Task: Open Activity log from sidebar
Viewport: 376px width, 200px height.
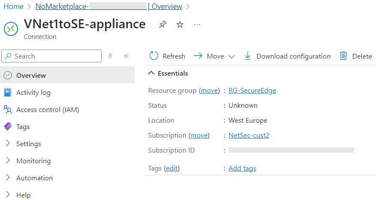Action: coord(33,93)
